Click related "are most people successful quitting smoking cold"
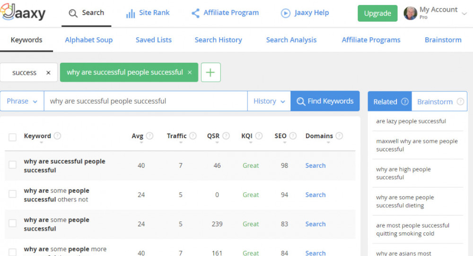473x256 pixels. [412, 229]
